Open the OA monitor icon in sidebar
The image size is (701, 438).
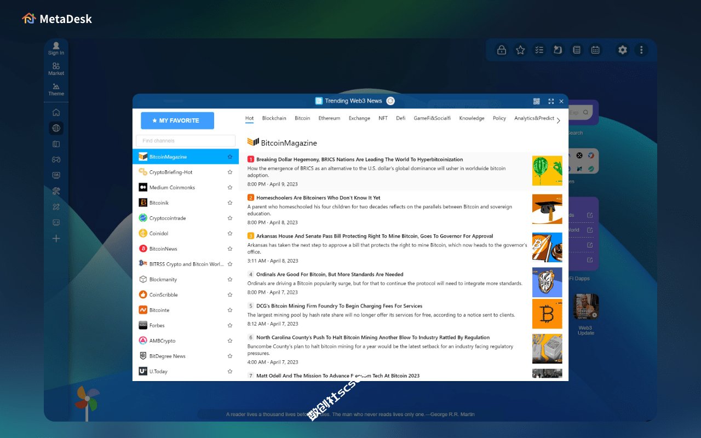point(56,175)
